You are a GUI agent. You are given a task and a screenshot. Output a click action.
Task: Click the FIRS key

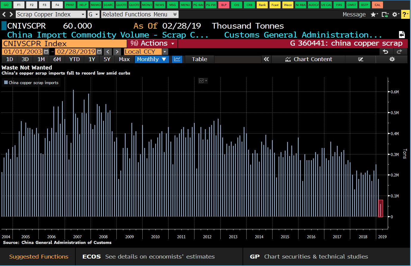click(339, 5)
